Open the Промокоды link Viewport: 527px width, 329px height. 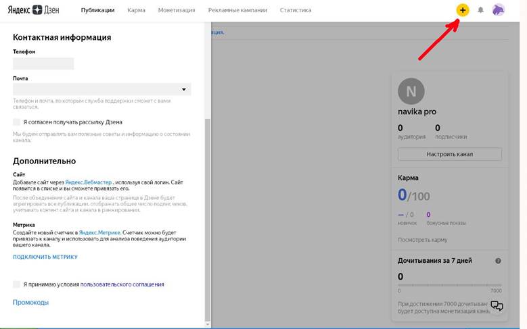(31, 303)
